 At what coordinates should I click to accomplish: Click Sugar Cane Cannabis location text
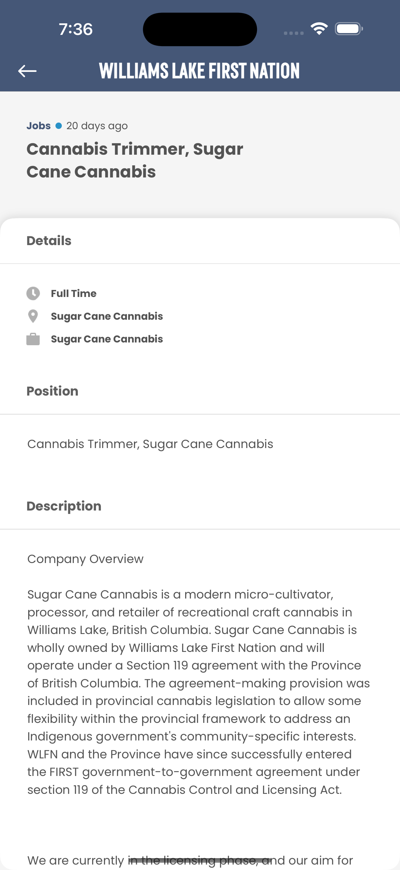[x=107, y=316]
